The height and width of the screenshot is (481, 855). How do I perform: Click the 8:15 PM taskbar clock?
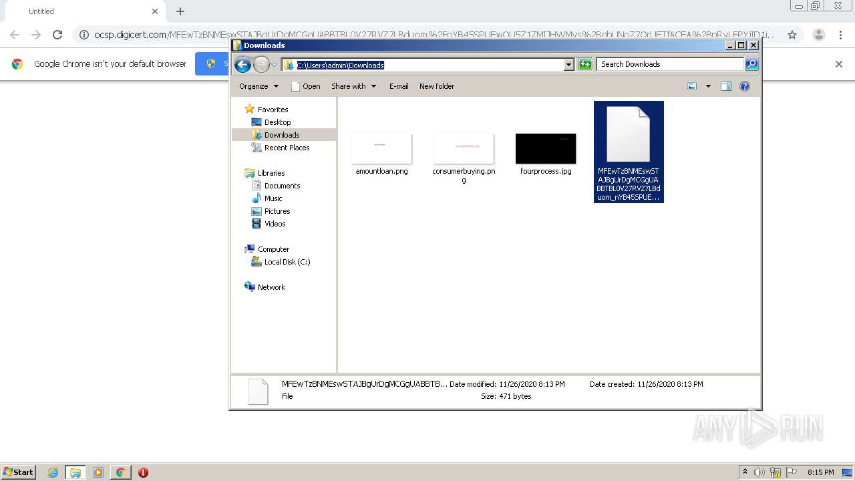click(820, 472)
